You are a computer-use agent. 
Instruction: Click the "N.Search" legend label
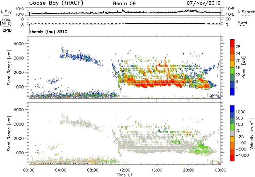pyautogui.click(x=246, y=12)
